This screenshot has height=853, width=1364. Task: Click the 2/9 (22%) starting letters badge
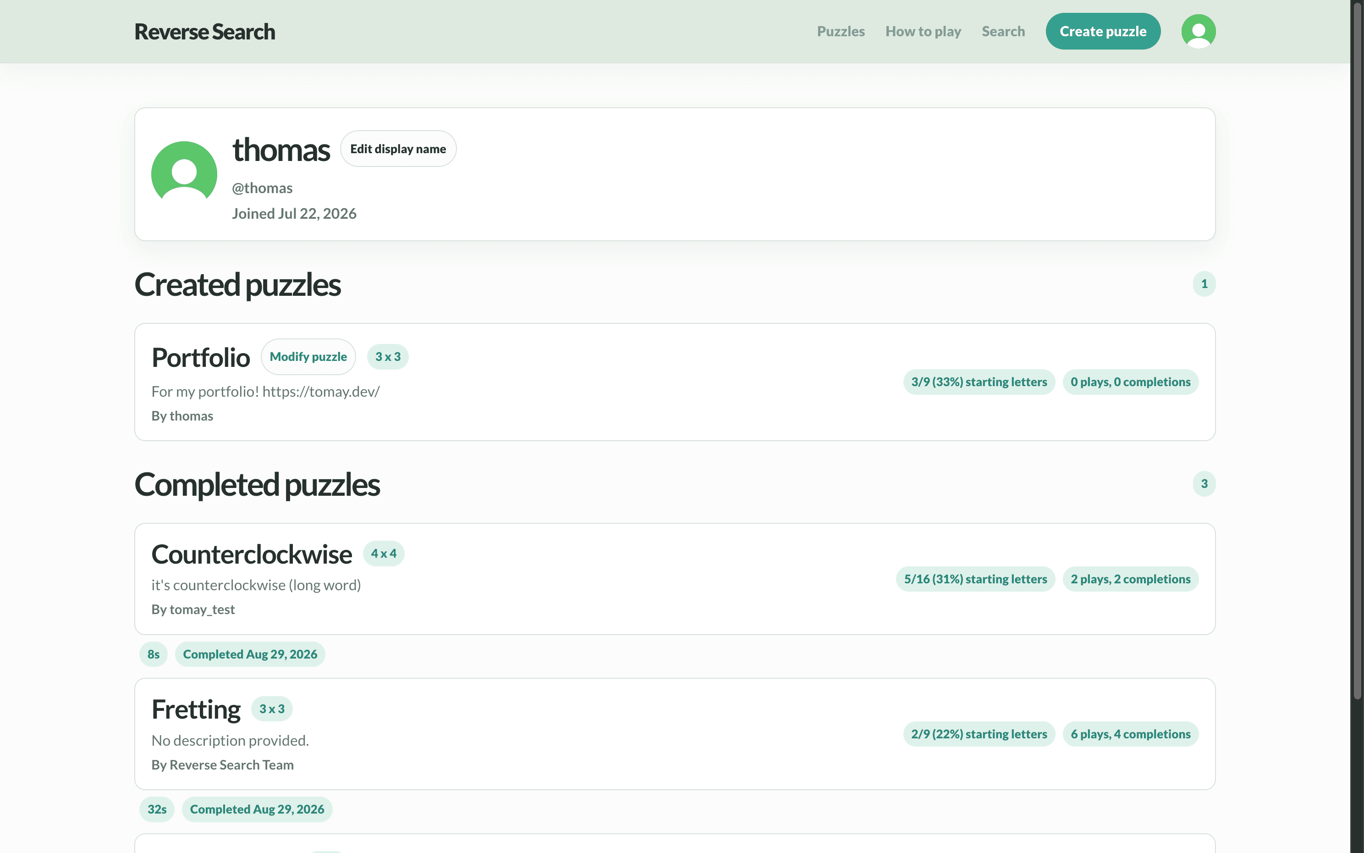coord(979,734)
